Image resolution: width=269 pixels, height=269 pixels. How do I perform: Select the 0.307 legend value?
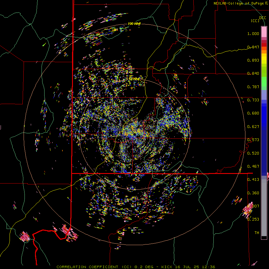point(253,206)
